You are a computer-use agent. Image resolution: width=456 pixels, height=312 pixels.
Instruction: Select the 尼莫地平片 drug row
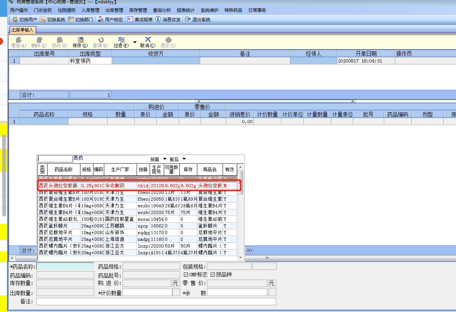coord(138,239)
